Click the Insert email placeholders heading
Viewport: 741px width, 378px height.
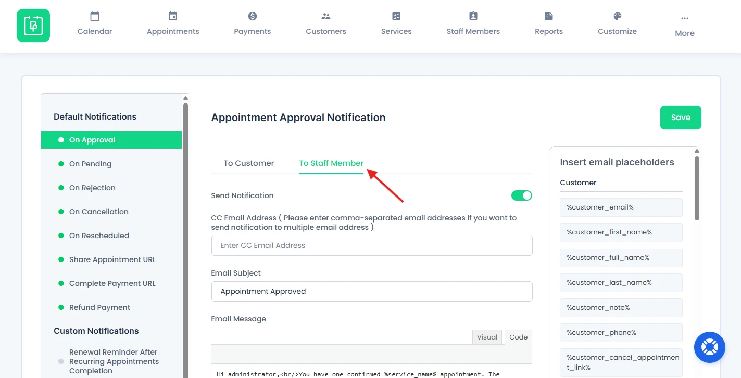(617, 162)
